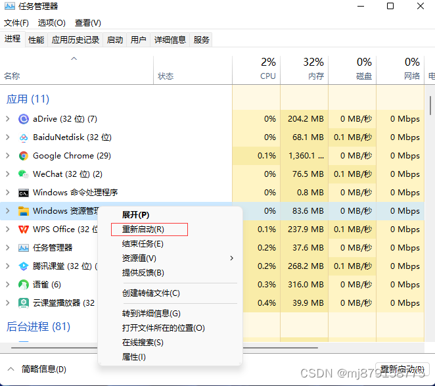This screenshot has height=386, width=435.
Task: Click the horizontal scrollbar thumb
Action: [x=164, y=348]
